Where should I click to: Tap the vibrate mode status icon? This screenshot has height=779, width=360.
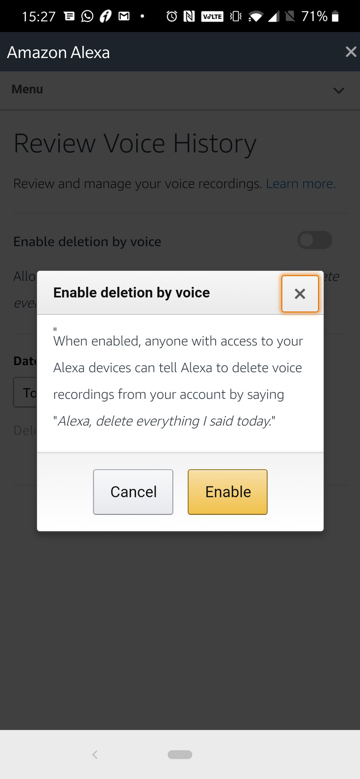click(236, 16)
